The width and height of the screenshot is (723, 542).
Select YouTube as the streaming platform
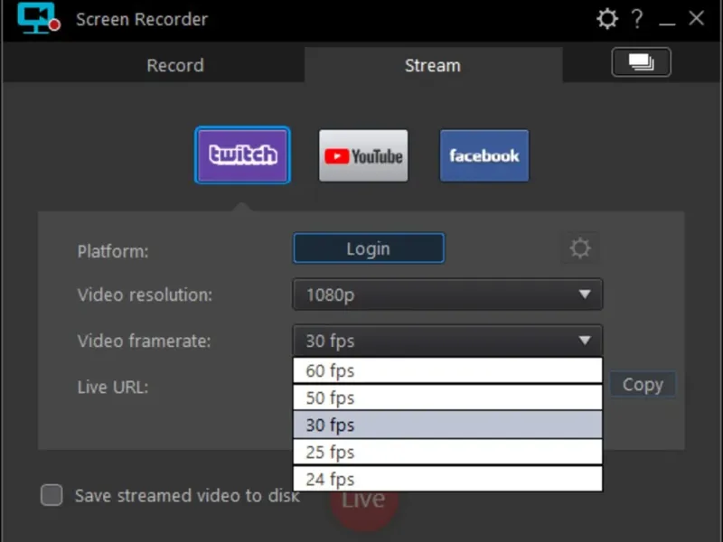click(363, 155)
